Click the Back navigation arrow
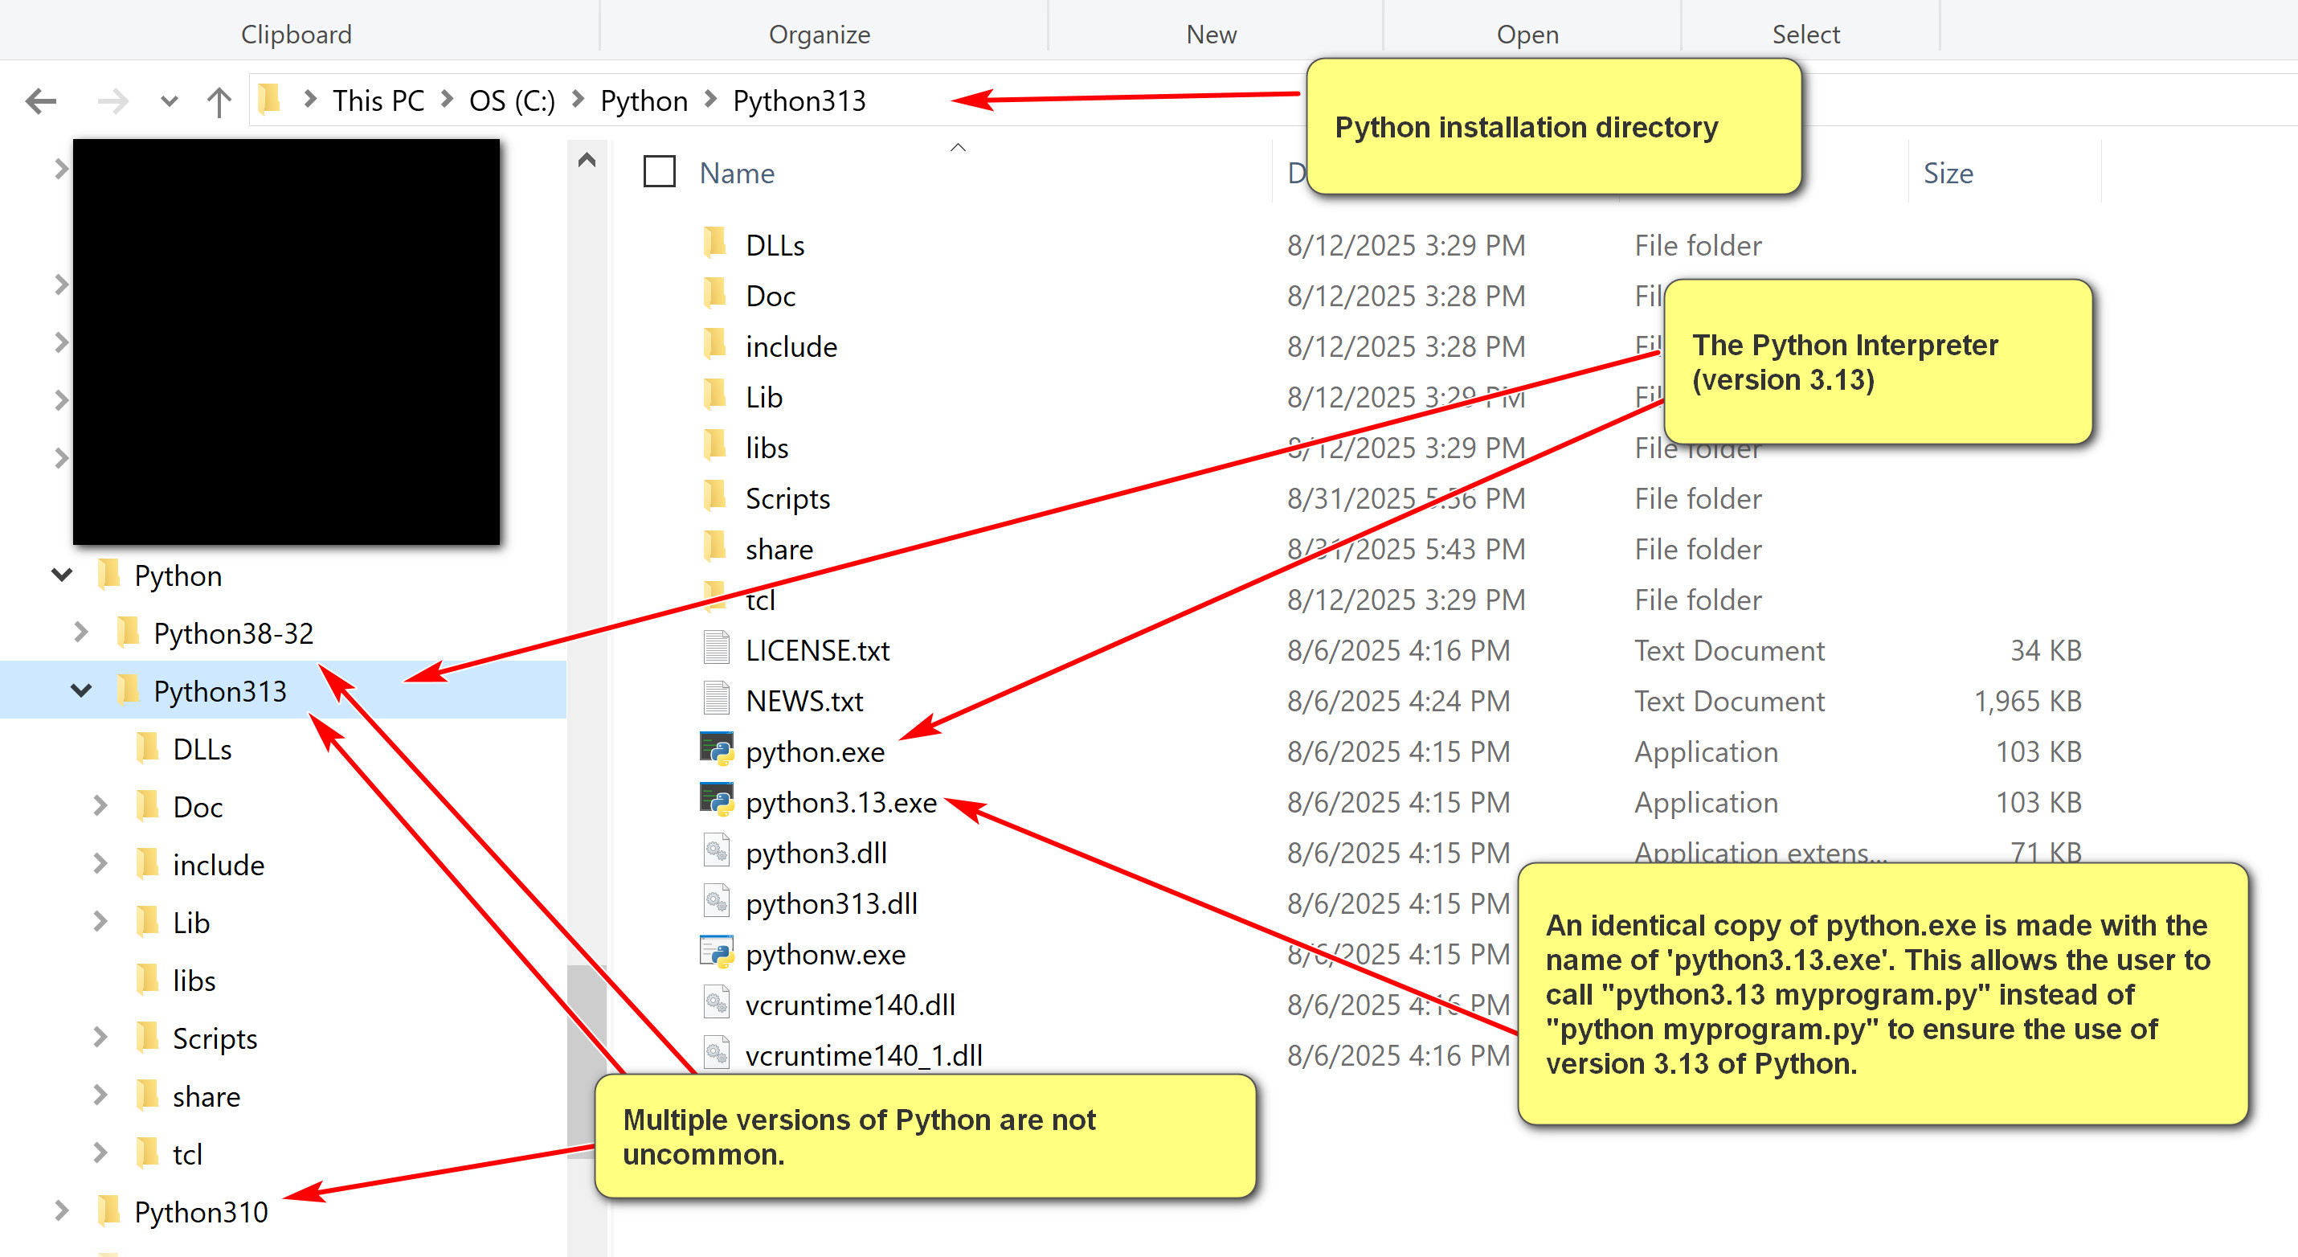The image size is (2298, 1257). 41,100
